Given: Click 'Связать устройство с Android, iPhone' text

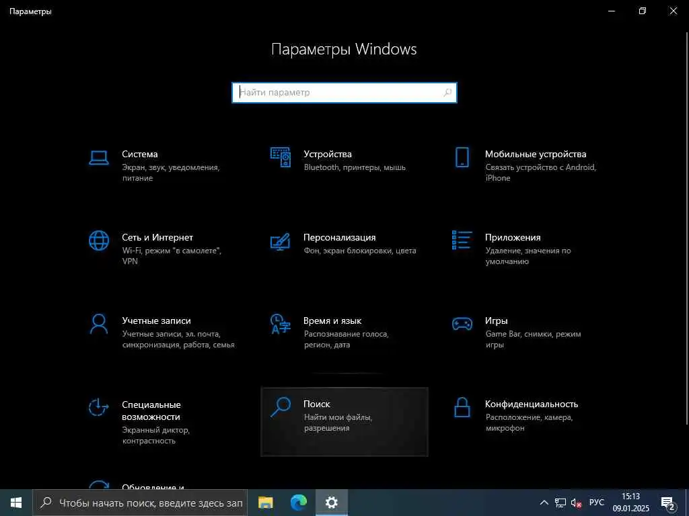Looking at the screenshot, I should 540,173.
